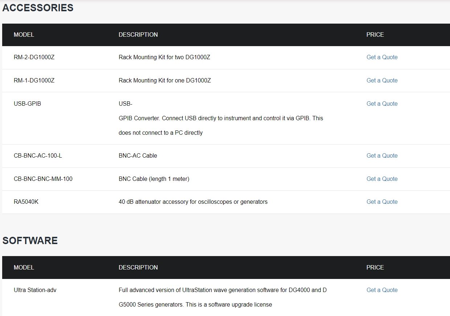The width and height of the screenshot is (450, 316).
Task: Click 'BNC Cable (length 1 meter)' description
Action: pos(154,179)
